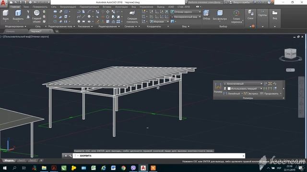307x172 pixels.
Task: Open the Мировая coordinate system dropdown
Action: (x=159, y=21)
